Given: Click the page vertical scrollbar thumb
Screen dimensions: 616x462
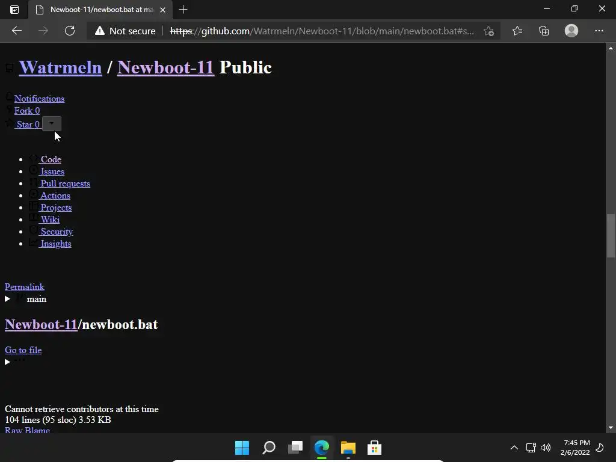Looking at the screenshot, I should (611, 236).
